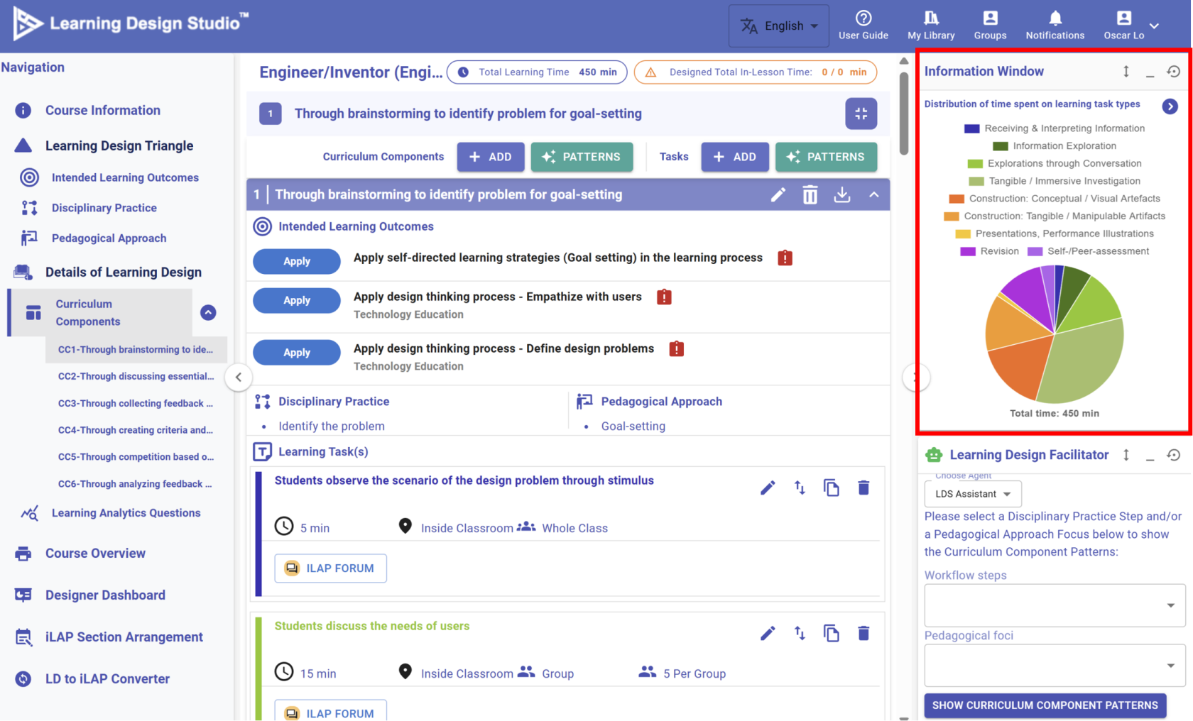The width and height of the screenshot is (1193, 721).
Task: Toggle the Self-/Peer-assessment legend entry
Action: point(1088,251)
